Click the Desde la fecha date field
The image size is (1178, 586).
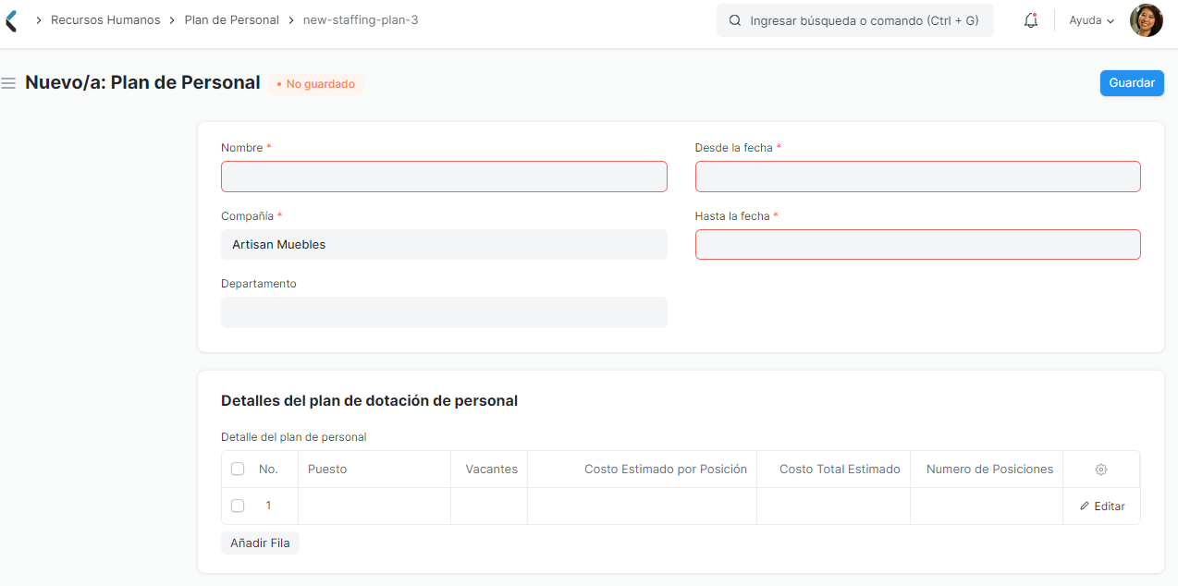(x=917, y=176)
